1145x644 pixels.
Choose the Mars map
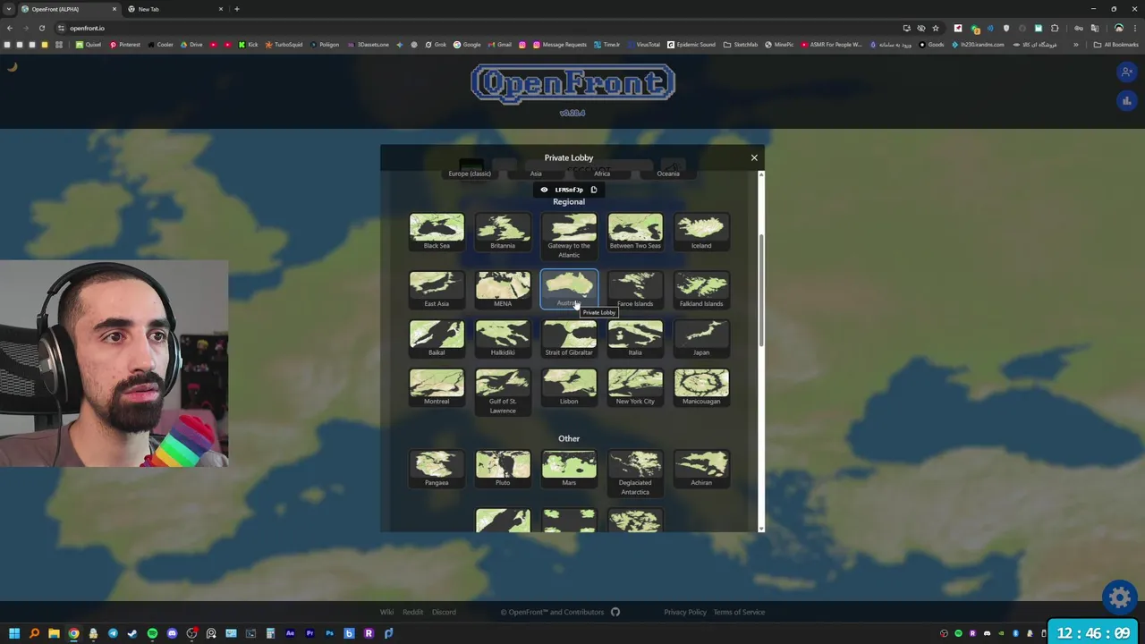coord(569,469)
